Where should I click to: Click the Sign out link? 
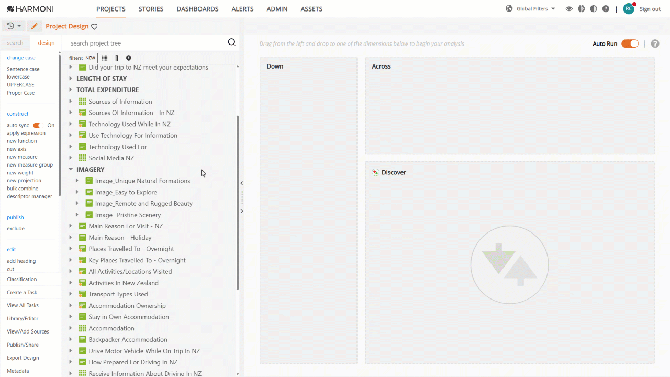650,9
